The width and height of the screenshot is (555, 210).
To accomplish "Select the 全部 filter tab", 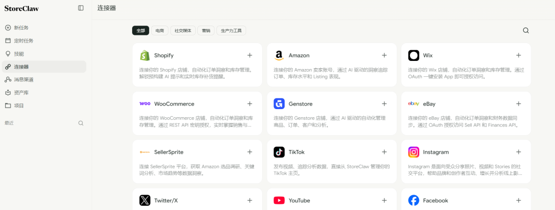I will pos(140,31).
